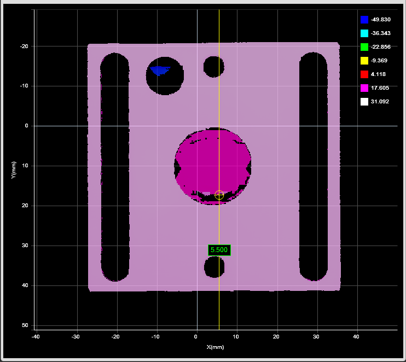Click the red 4.118 legend swatch
Screen dimensions: 406x362
(364, 74)
